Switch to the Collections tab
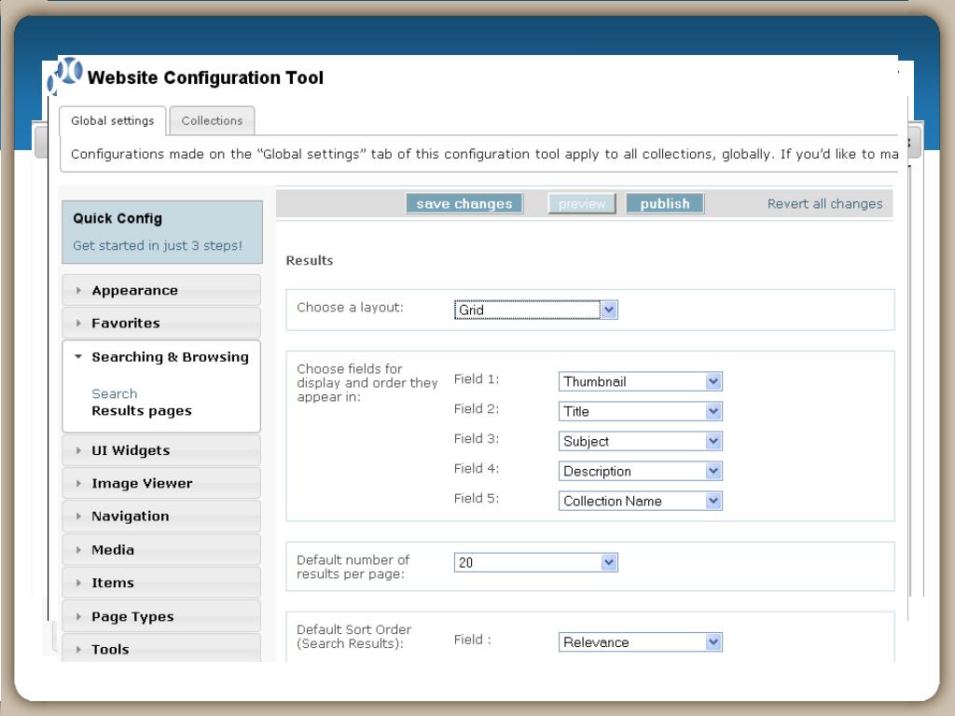 click(x=212, y=121)
